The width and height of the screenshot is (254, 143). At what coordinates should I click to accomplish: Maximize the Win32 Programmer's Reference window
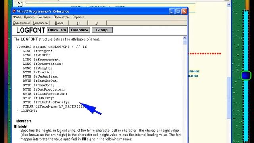(178, 11)
